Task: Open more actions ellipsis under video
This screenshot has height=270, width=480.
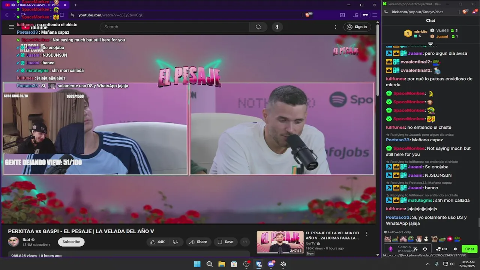Action: 245,242
